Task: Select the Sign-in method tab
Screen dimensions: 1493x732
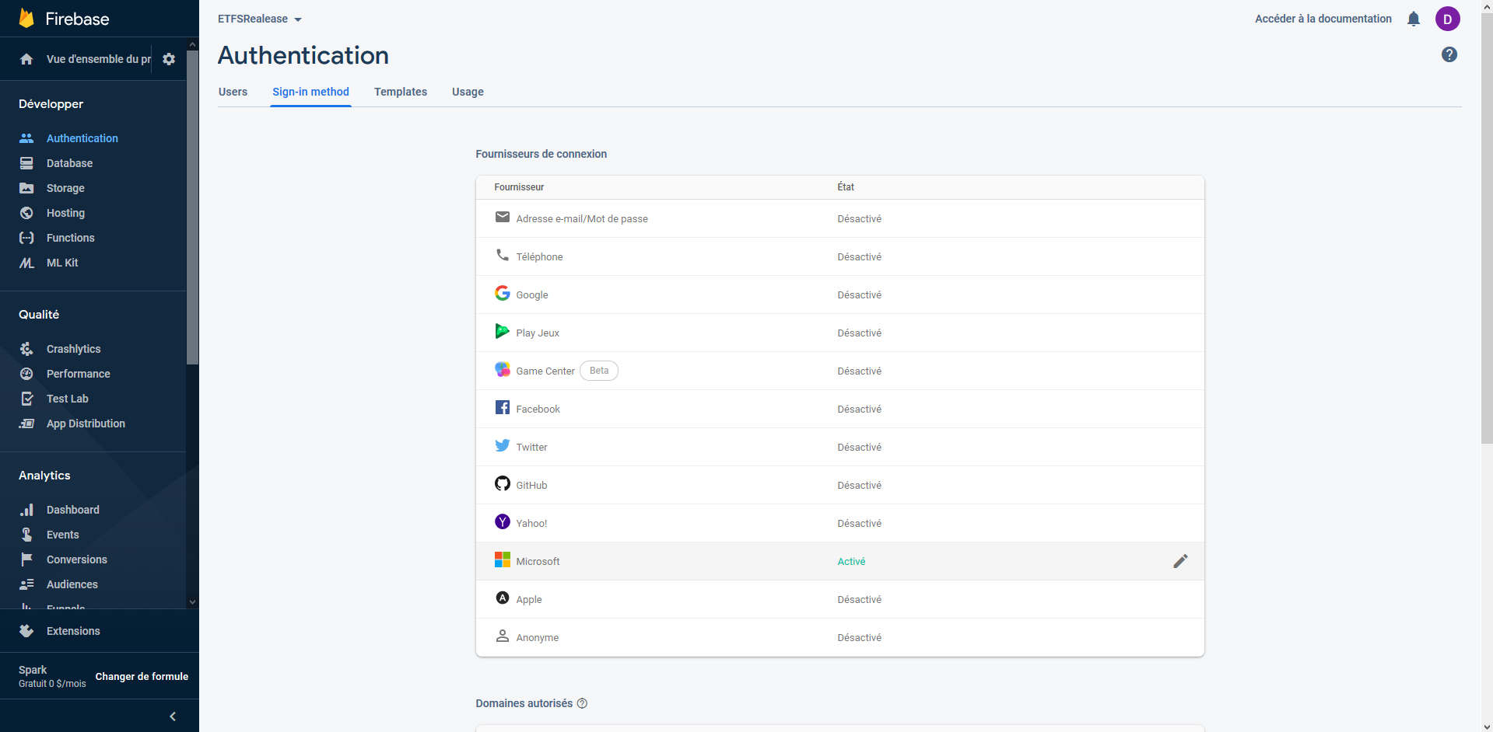Action: tap(310, 92)
